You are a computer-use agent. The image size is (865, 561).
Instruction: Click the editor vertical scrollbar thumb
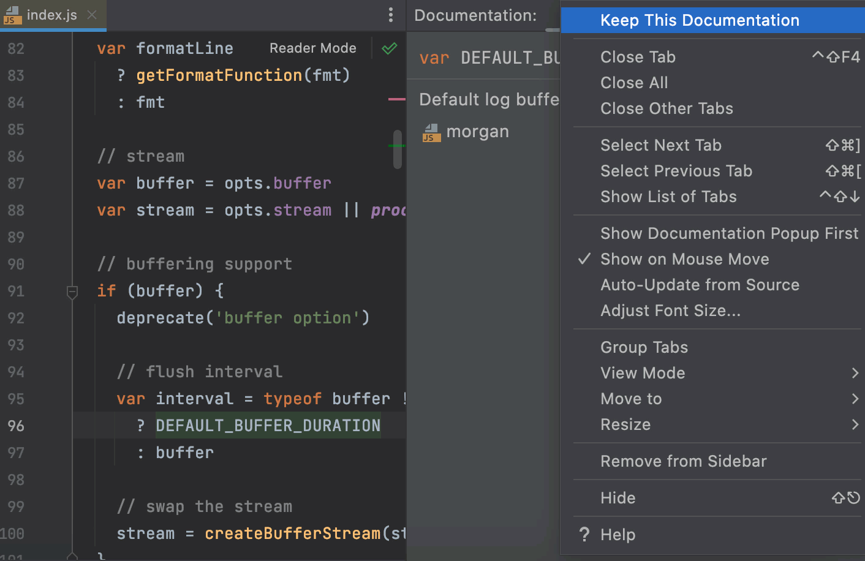pos(398,149)
